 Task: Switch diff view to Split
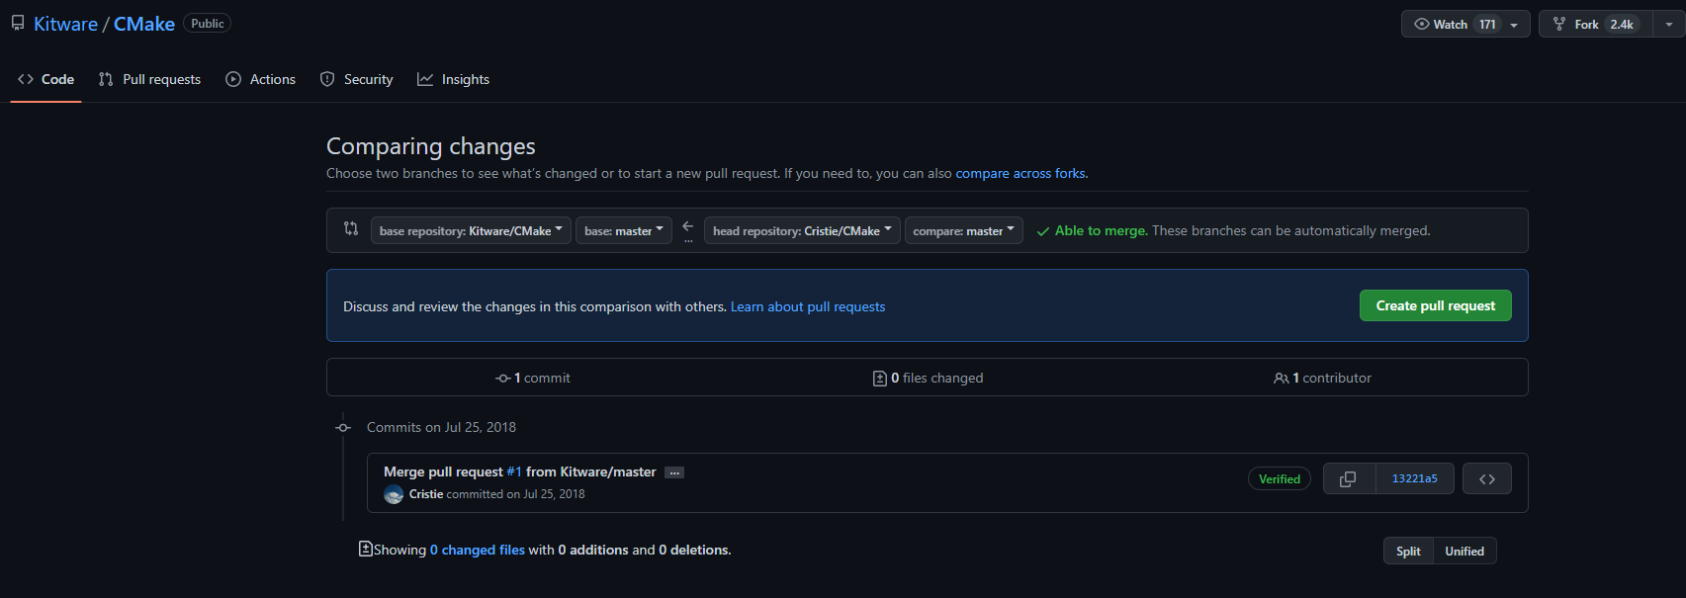1408,551
